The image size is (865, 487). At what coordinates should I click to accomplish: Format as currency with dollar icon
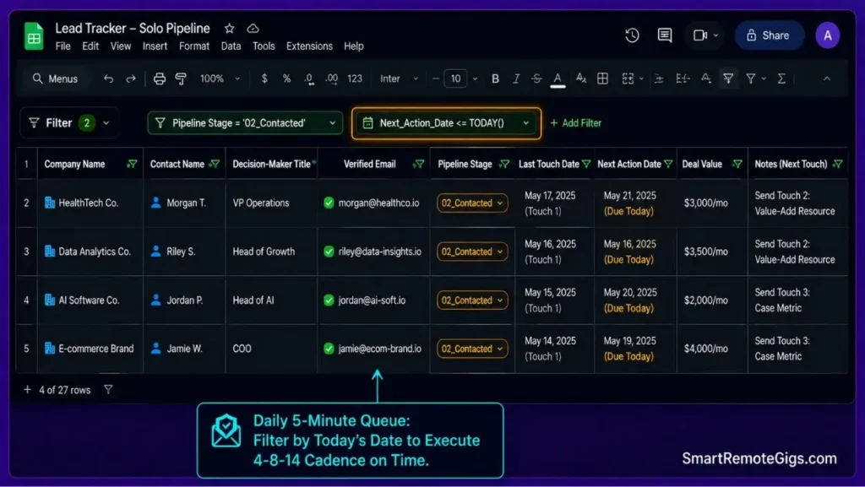264,78
